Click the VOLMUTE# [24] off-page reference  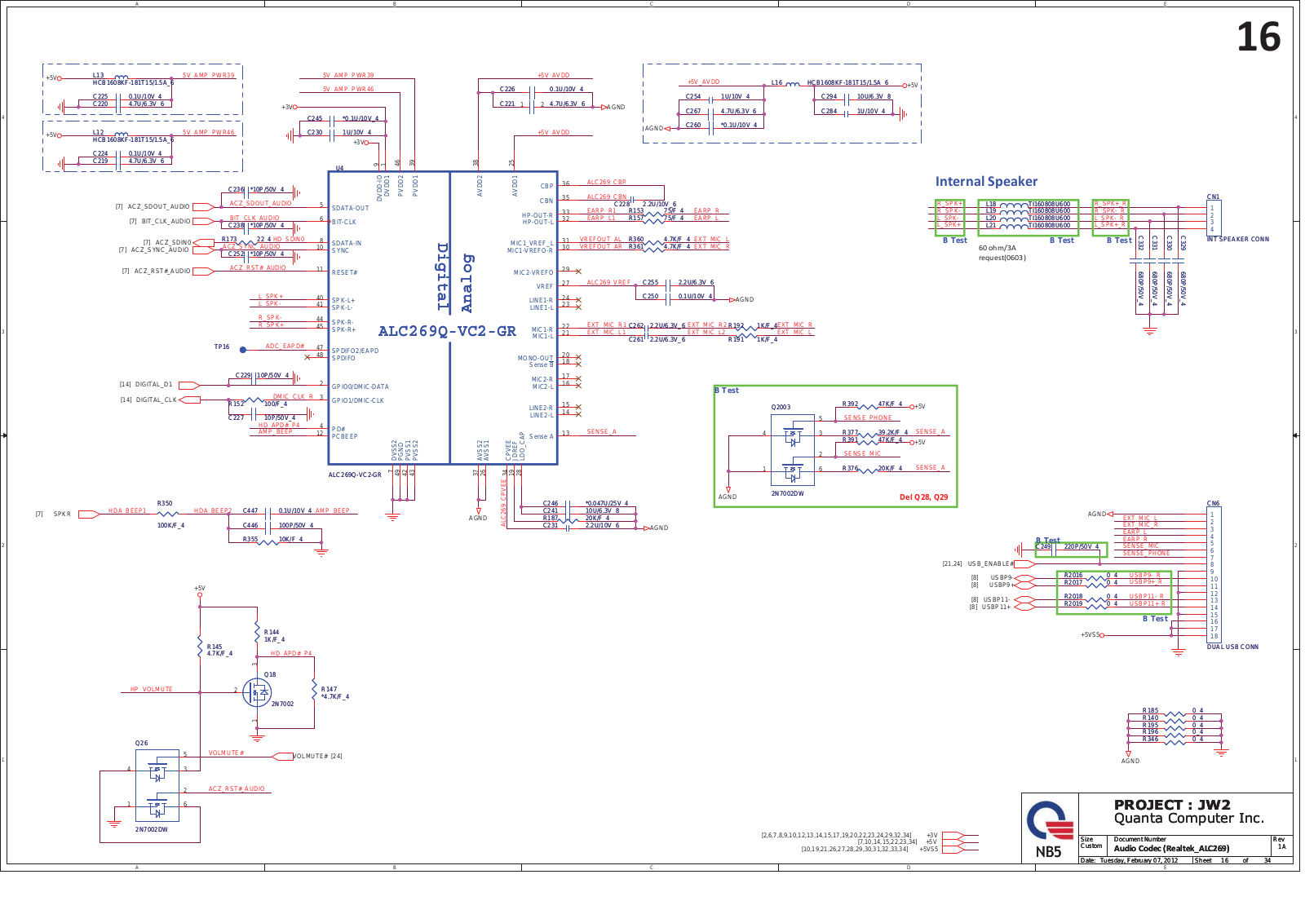[318, 757]
